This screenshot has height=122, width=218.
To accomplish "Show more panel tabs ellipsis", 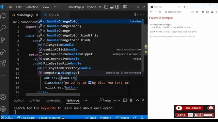I will pyautogui.click(x=85, y=100).
